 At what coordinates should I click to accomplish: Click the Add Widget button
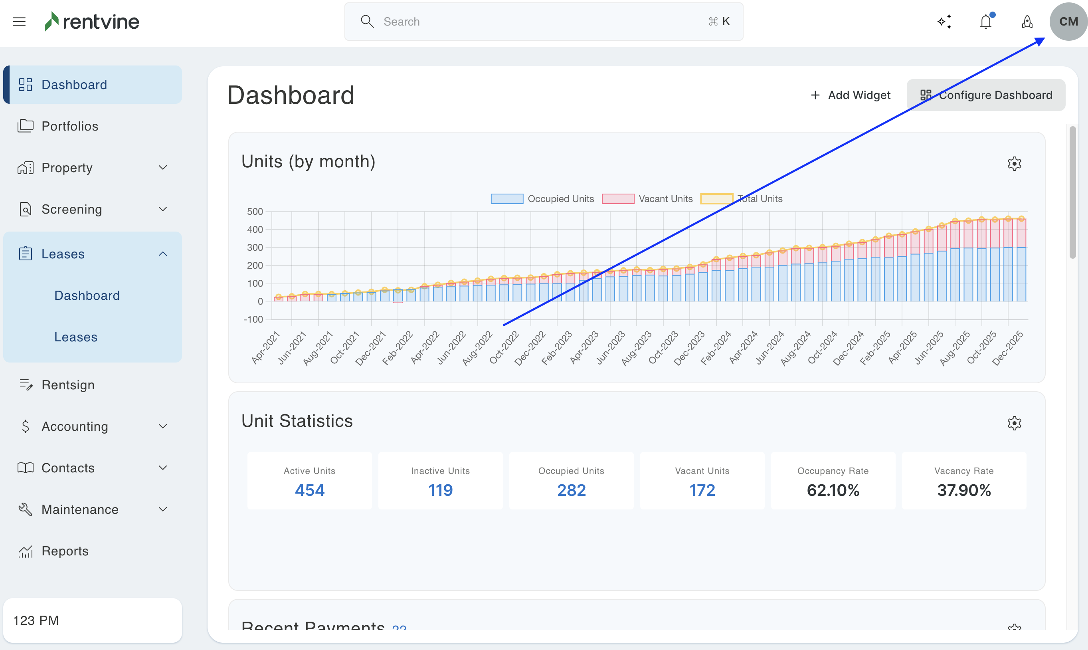(x=850, y=95)
